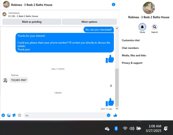173x135 pixels.
Task: Expand the Customize chat section
Action: [x=131, y=40]
